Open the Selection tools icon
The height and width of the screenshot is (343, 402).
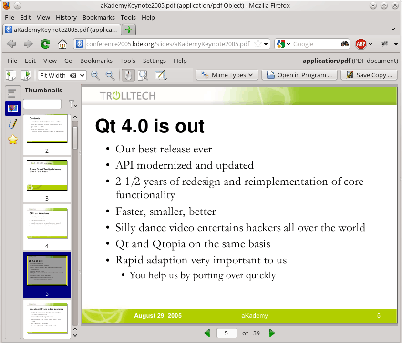pyautogui.click(x=160, y=75)
